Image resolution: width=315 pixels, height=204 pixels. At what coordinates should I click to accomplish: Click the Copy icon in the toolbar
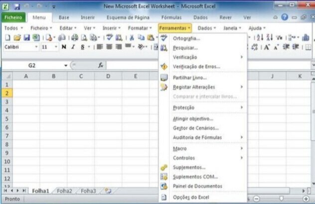[141, 37]
